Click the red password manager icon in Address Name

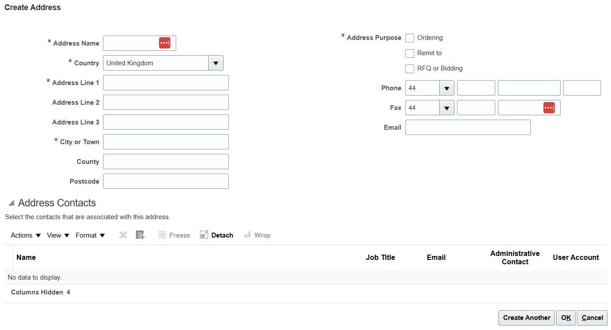(164, 43)
